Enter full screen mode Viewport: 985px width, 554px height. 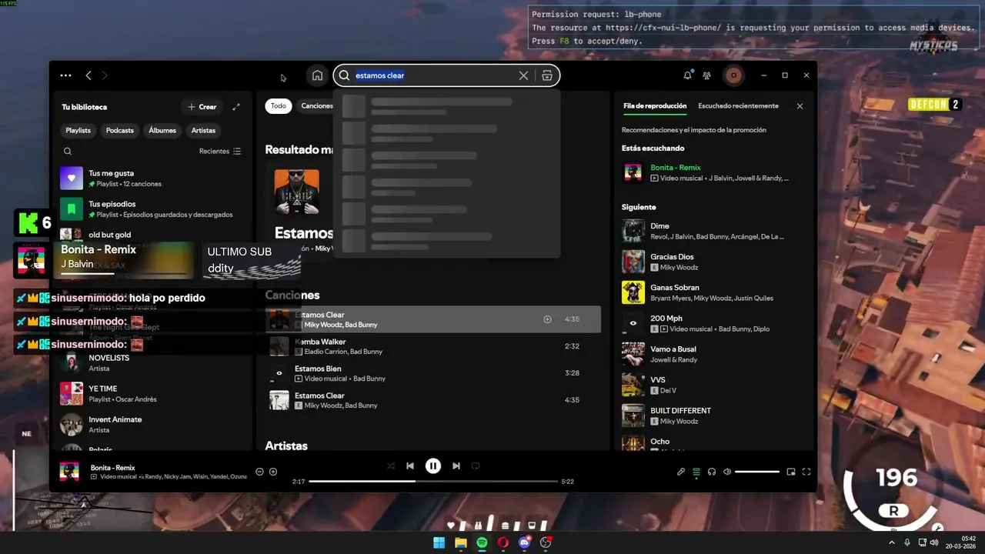pyautogui.click(x=806, y=472)
